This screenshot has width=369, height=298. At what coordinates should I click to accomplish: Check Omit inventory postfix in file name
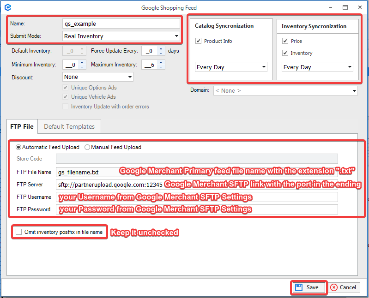18,232
